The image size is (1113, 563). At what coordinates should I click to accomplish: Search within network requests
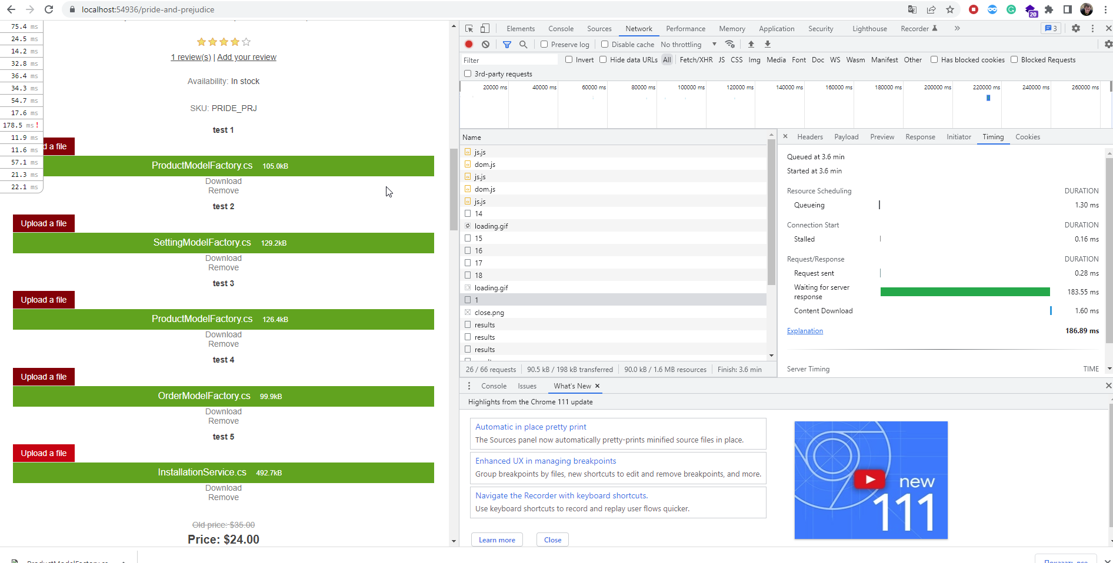(524, 44)
